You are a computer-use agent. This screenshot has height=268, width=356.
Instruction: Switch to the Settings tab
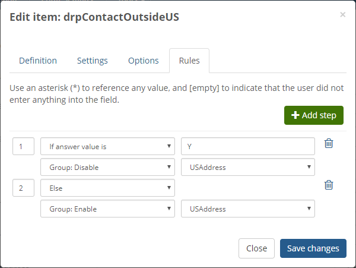(93, 61)
